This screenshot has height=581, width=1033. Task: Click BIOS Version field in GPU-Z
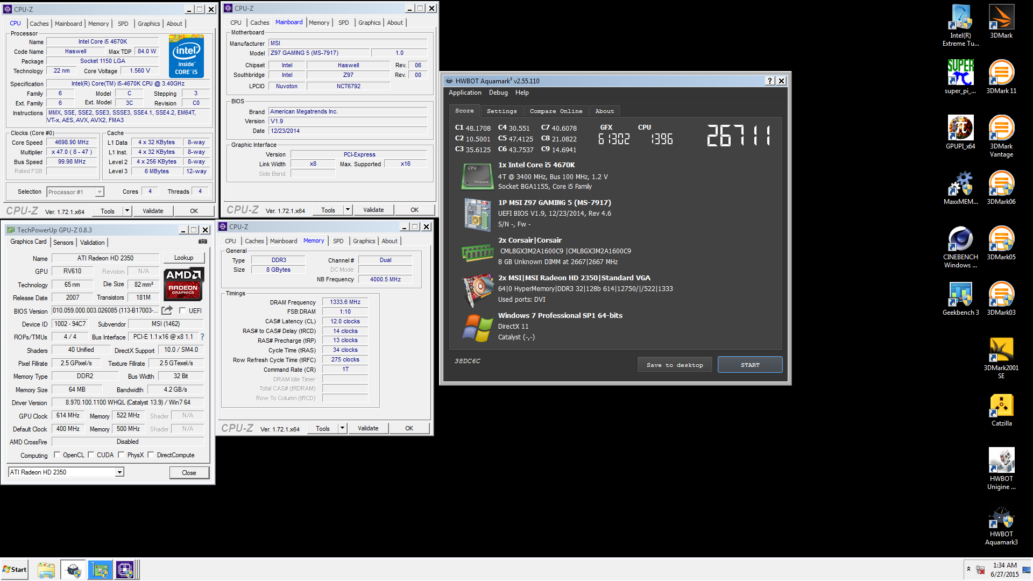(x=105, y=310)
